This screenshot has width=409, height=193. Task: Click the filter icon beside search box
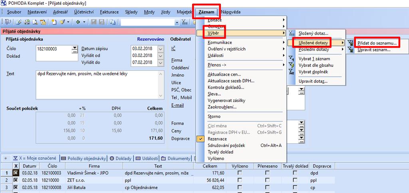pyautogui.click(x=185, y=22)
